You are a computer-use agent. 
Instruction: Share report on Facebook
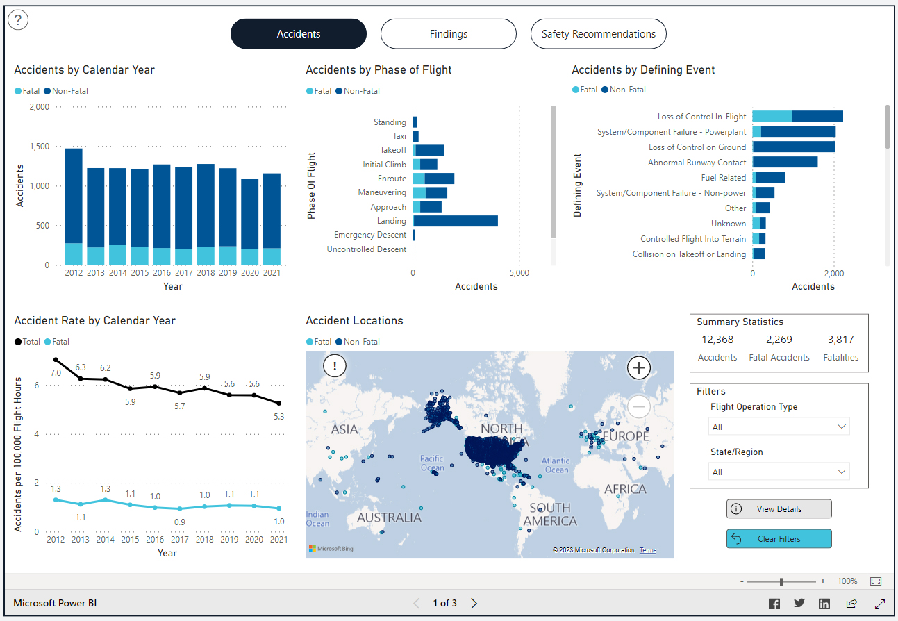(774, 603)
